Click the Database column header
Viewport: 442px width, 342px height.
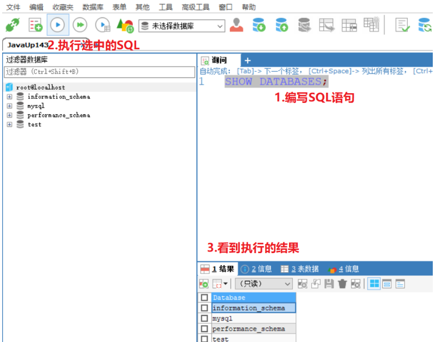coord(253,298)
